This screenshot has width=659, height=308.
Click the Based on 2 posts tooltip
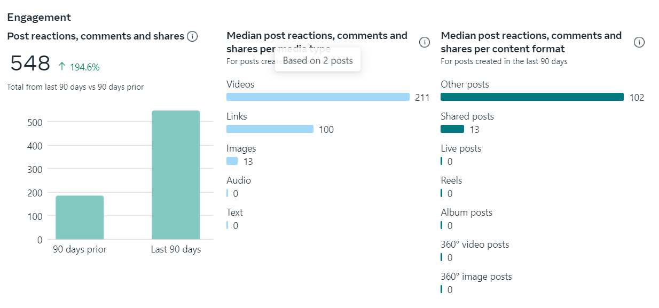point(318,60)
